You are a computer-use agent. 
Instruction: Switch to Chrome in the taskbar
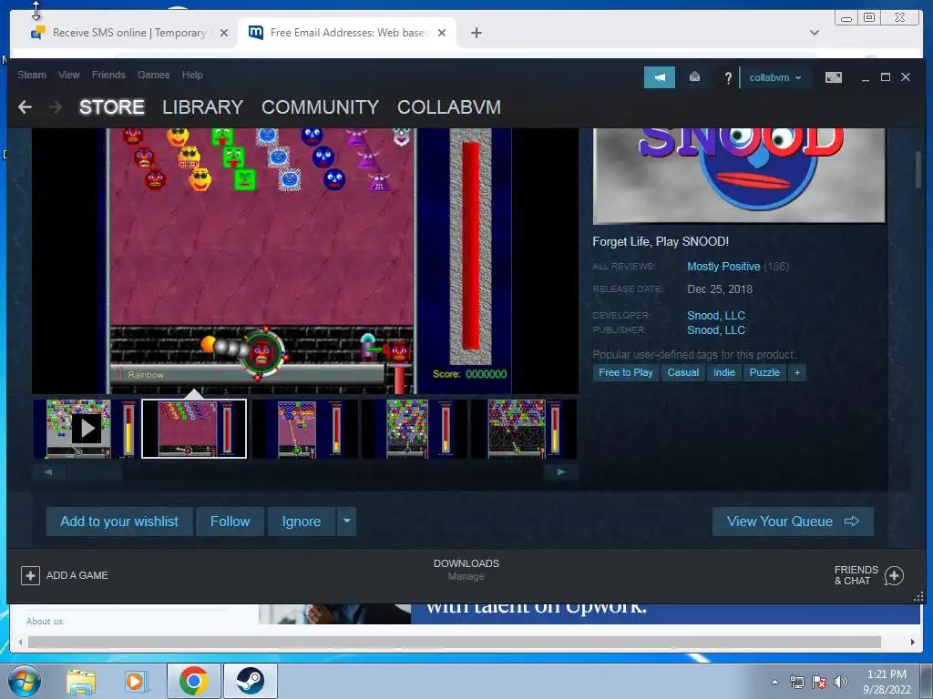coord(193,681)
